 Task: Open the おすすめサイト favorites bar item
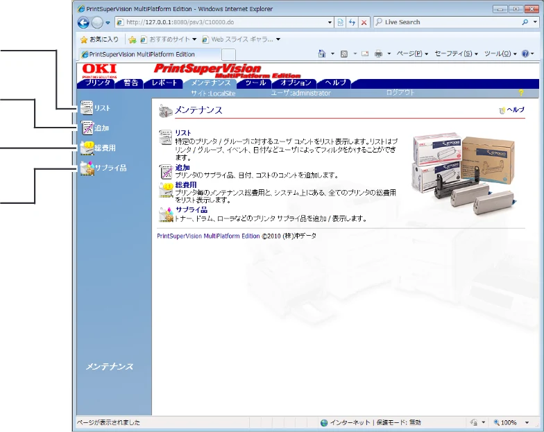[x=168, y=40]
